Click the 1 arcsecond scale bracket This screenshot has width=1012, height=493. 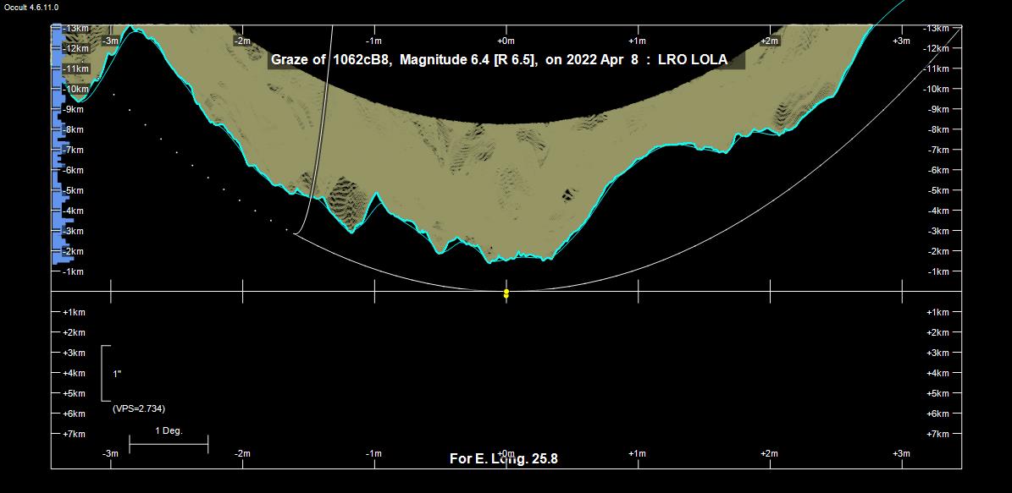pyautogui.click(x=105, y=373)
